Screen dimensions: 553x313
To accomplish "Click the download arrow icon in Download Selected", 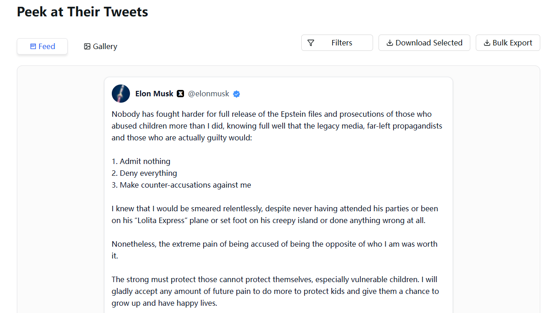I will tap(389, 43).
